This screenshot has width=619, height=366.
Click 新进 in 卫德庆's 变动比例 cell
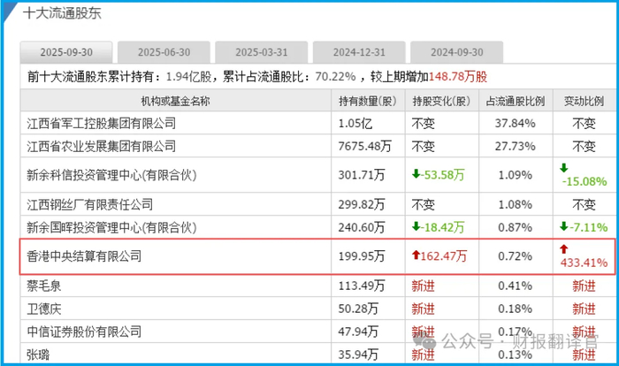[x=584, y=309]
